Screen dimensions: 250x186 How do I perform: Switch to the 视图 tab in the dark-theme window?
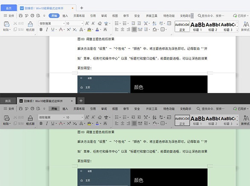(x=115, y=109)
